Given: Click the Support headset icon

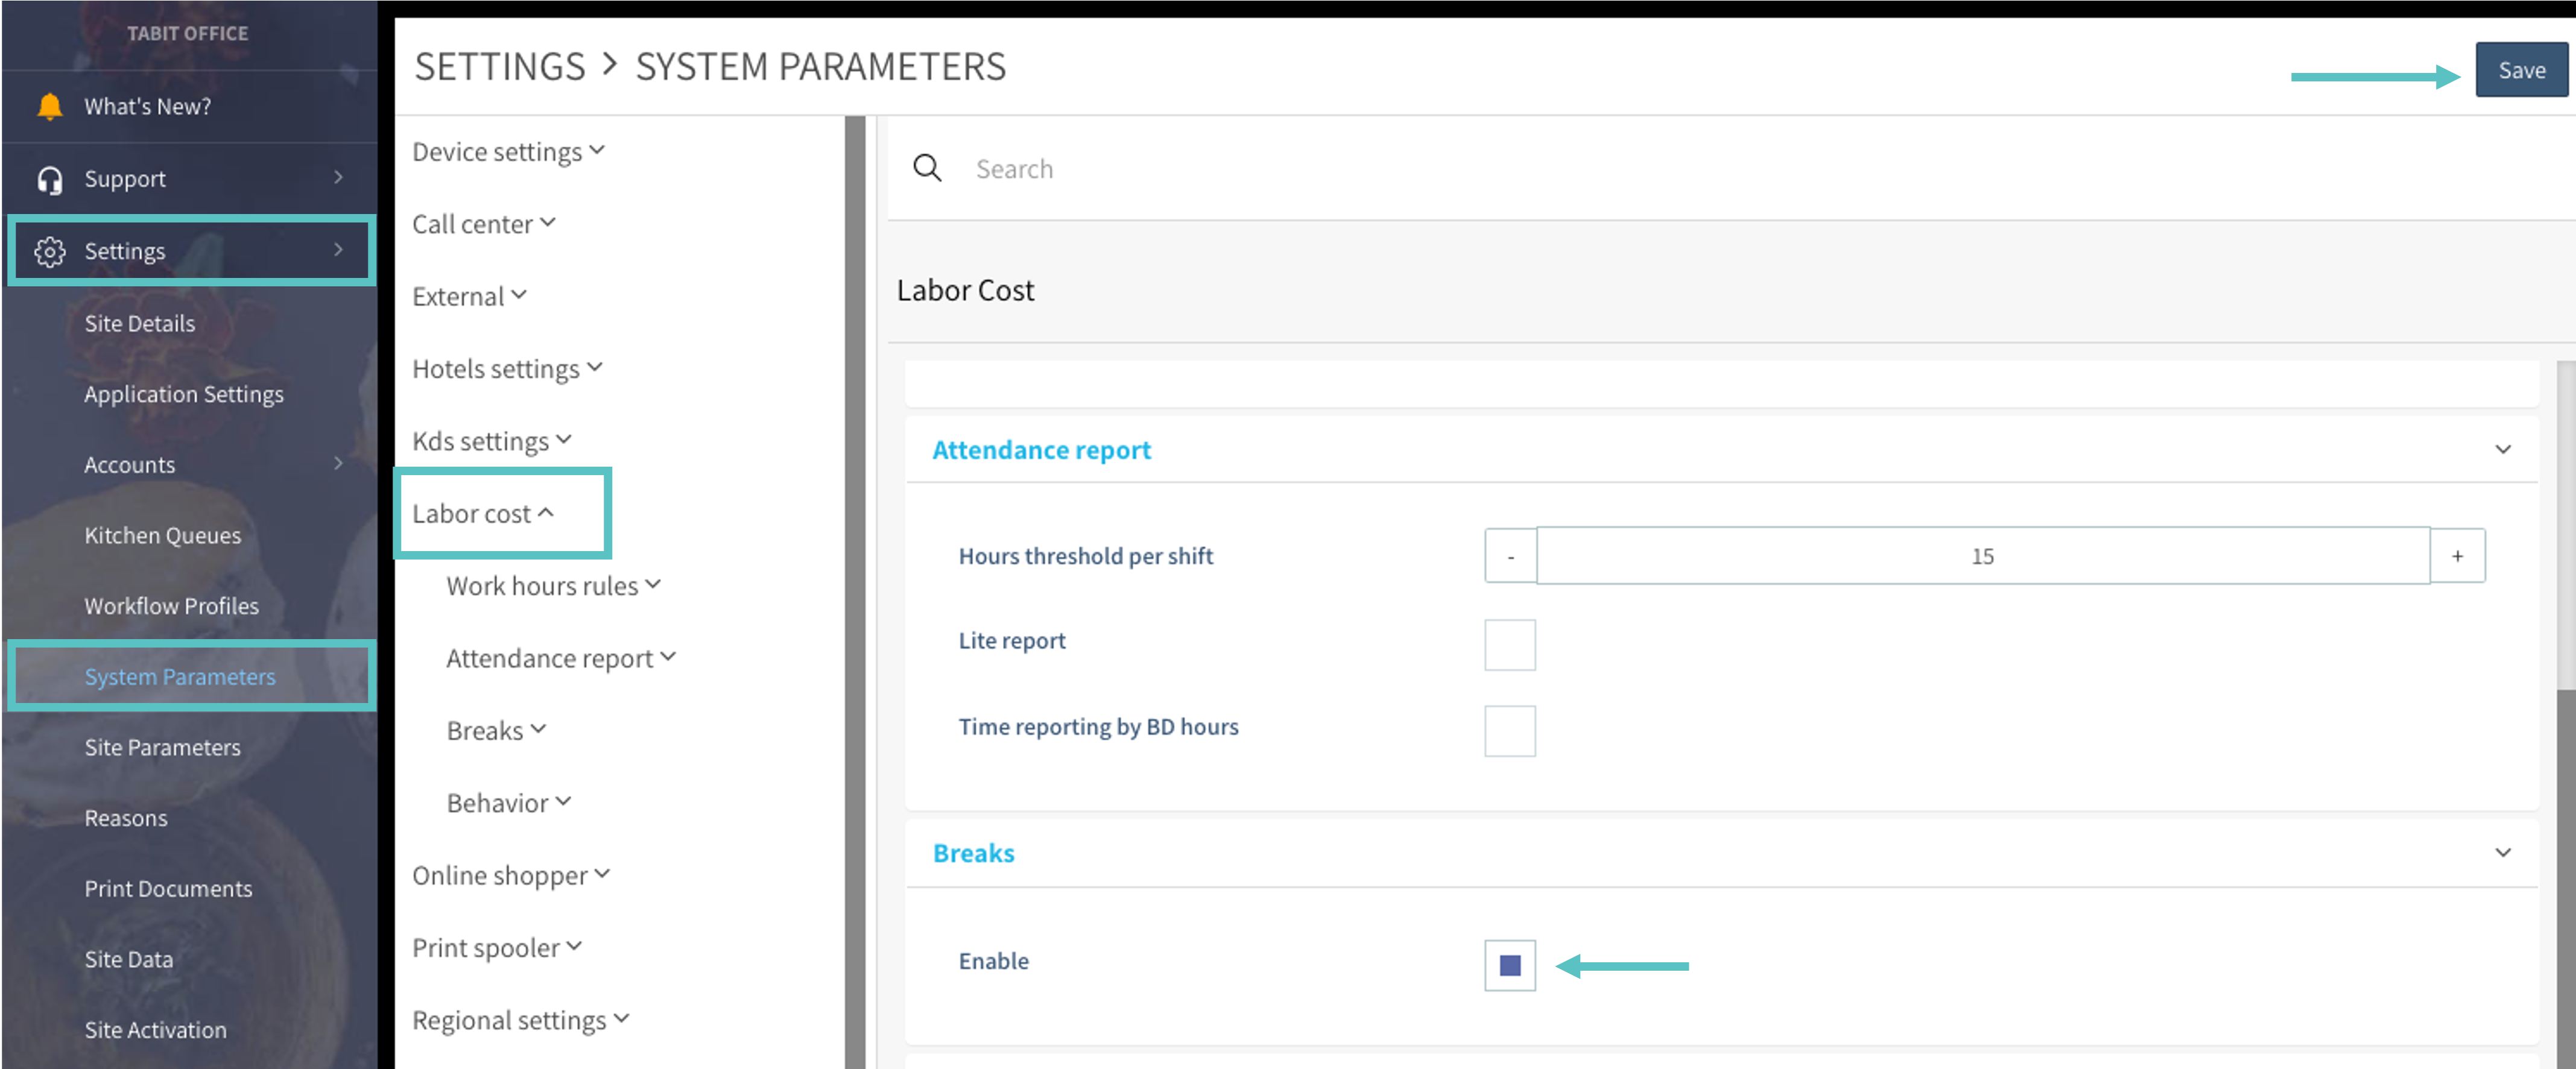Looking at the screenshot, I should (49, 179).
